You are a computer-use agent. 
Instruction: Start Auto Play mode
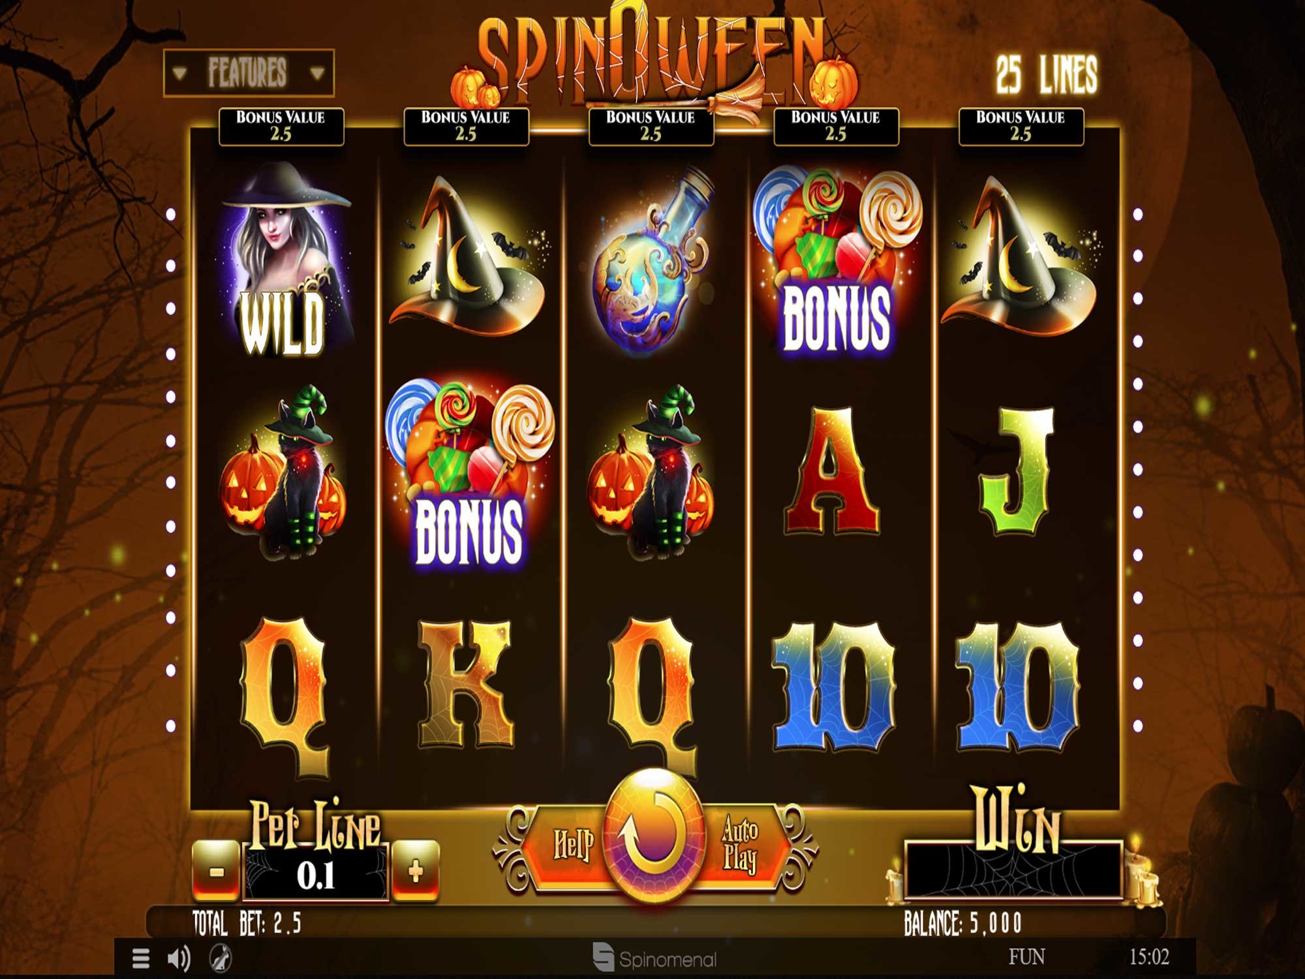pos(739,845)
